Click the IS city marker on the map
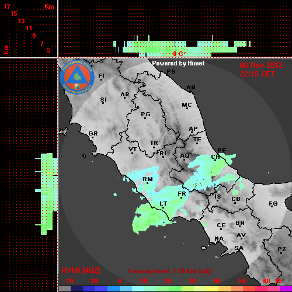This screenshot has width=292, height=292. pyautogui.click(x=217, y=200)
